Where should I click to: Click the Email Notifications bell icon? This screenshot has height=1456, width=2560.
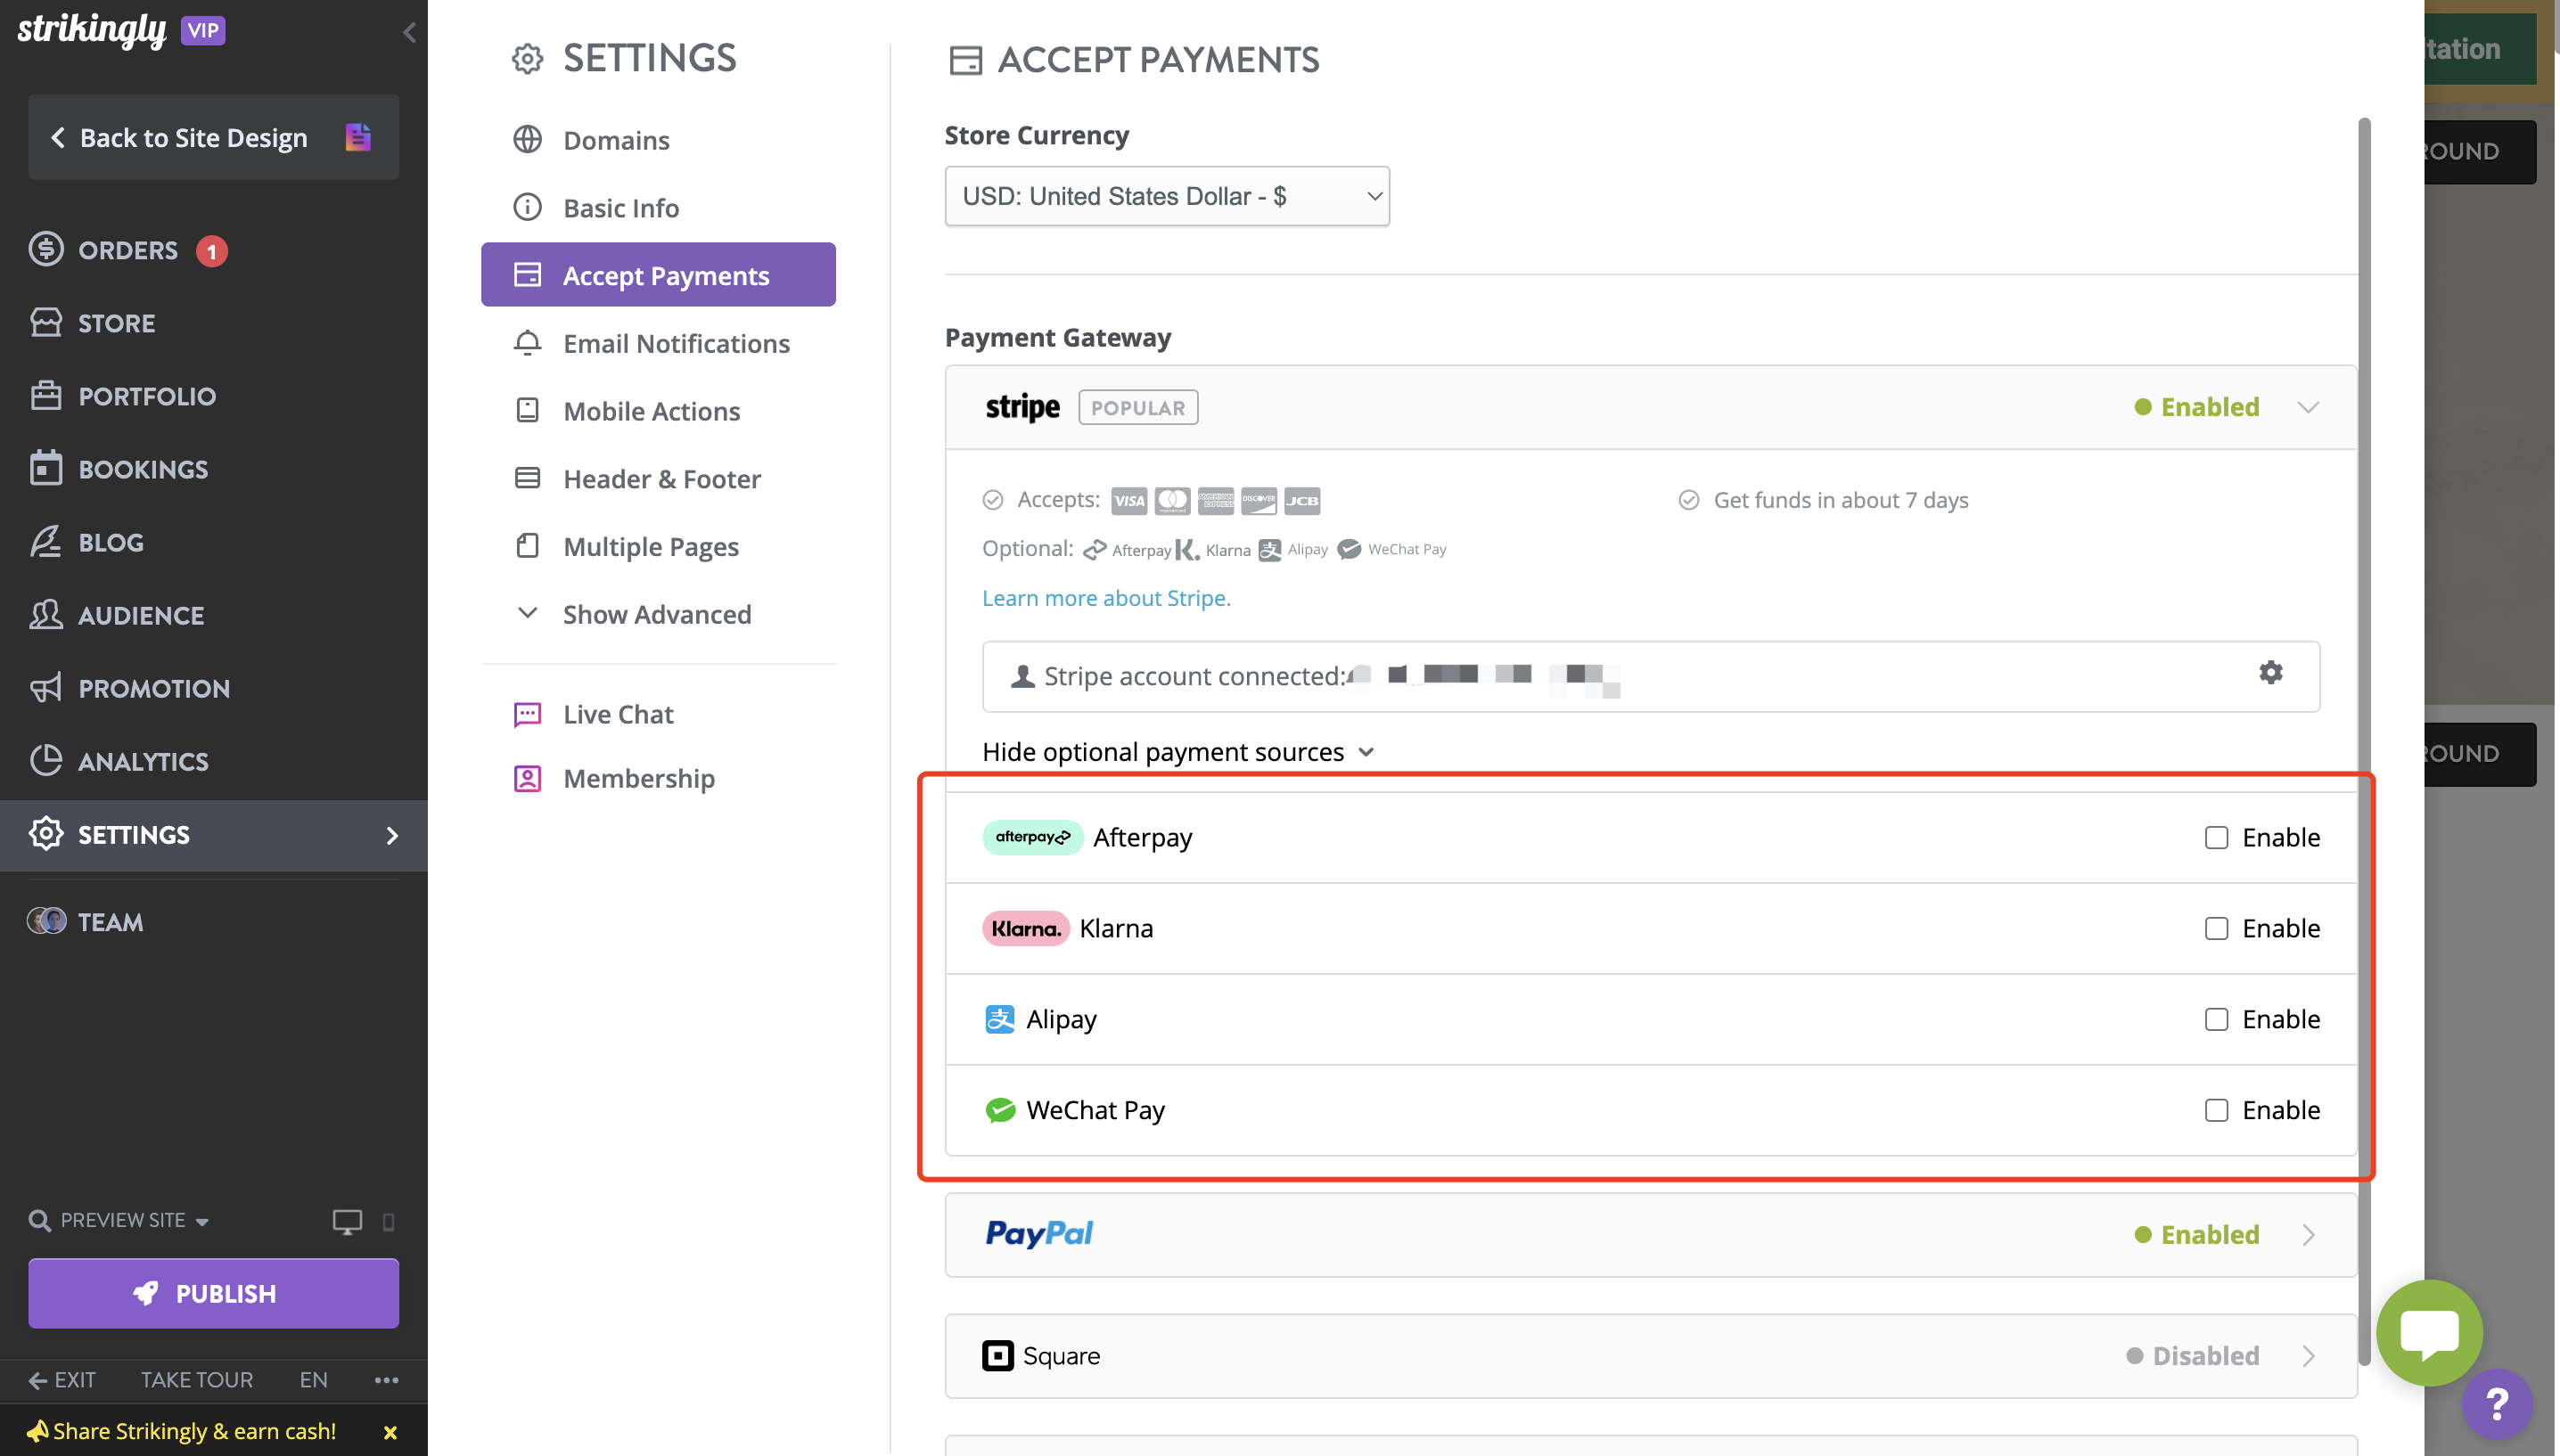point(527,343)
